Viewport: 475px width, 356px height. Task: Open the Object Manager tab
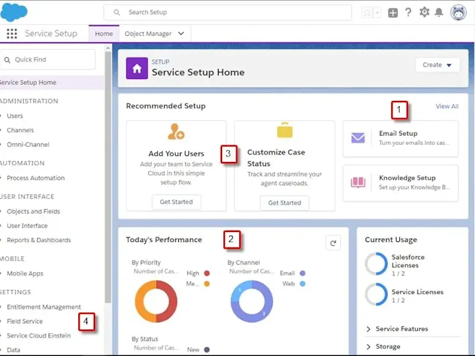tap(148, 34)
